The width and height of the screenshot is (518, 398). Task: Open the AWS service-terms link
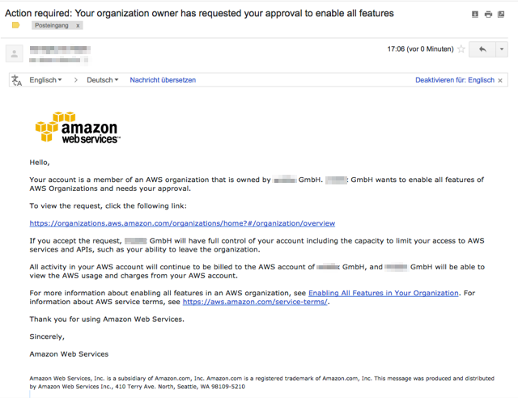point(255,302)
